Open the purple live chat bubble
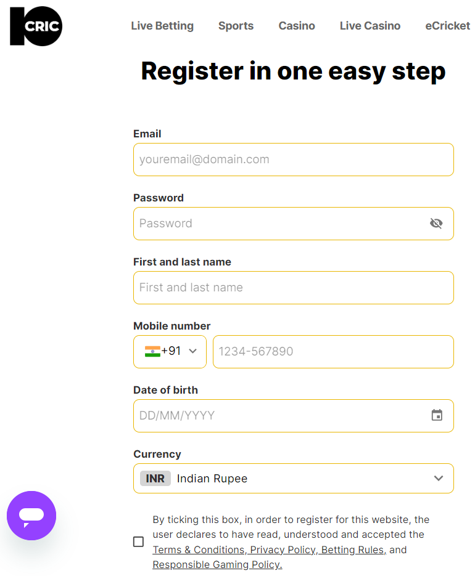Image resolution: width=475 pixels, height=576 pixels. click(x=31, y=516)
